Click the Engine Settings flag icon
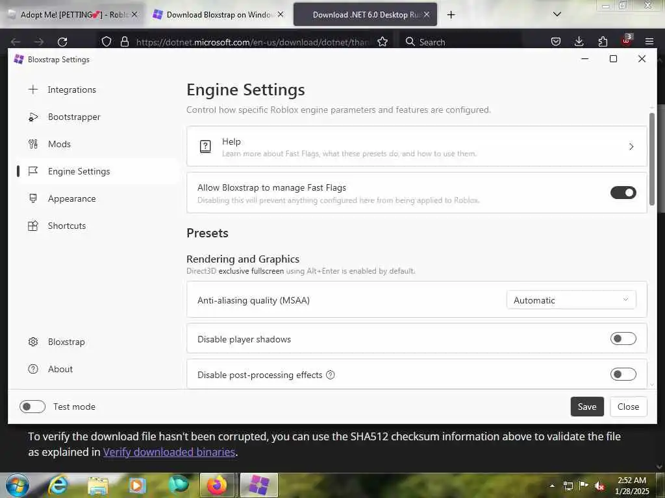 33,171
